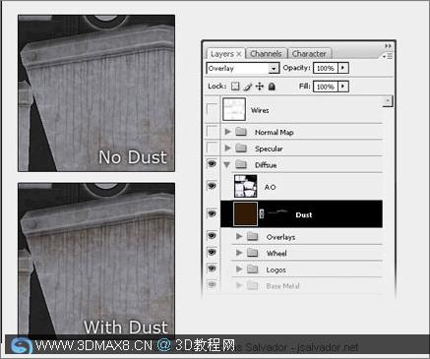
Task: Expand the Overlays group
Action: pyautogui.click(x=239, y=236)
